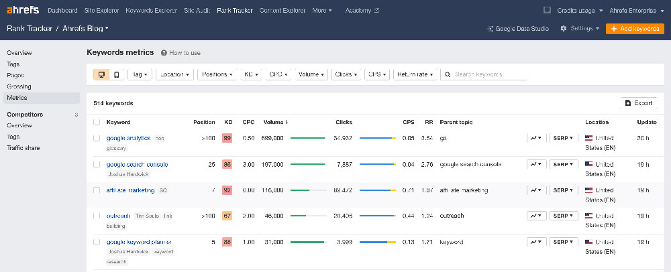Viewport: 671px width, 272px height.
Task: Open the google keyword planner link
Action: point(139,242)
